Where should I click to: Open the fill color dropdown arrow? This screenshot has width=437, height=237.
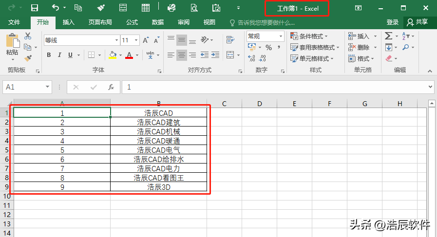120,55
